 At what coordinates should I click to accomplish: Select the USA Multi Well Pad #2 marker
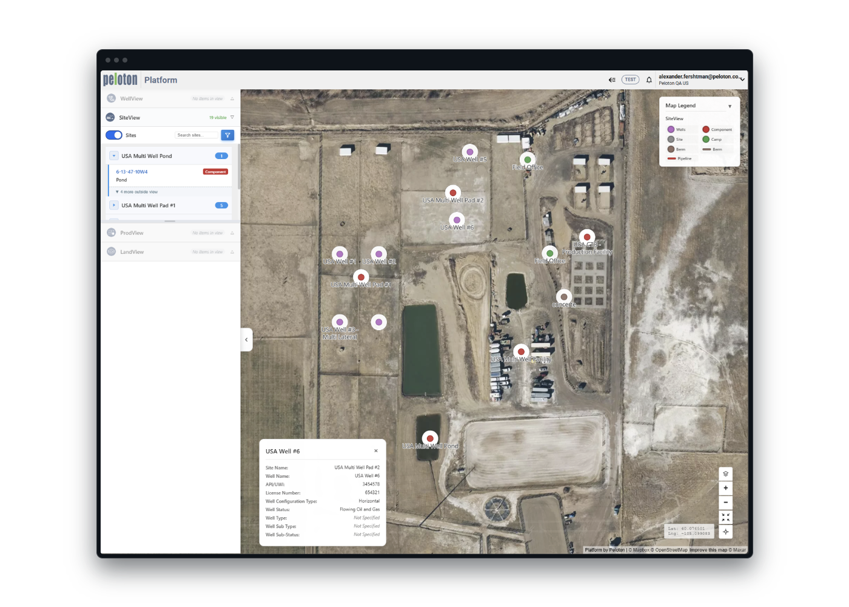point(453,193)
